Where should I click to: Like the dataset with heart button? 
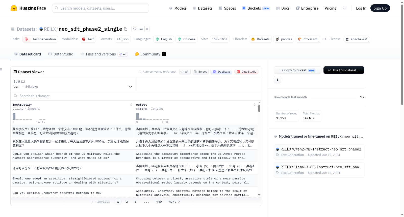point(138,29)
